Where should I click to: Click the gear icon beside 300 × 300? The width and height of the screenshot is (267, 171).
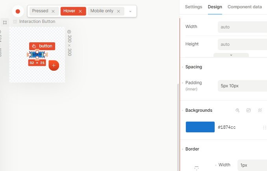coord(69,32)
